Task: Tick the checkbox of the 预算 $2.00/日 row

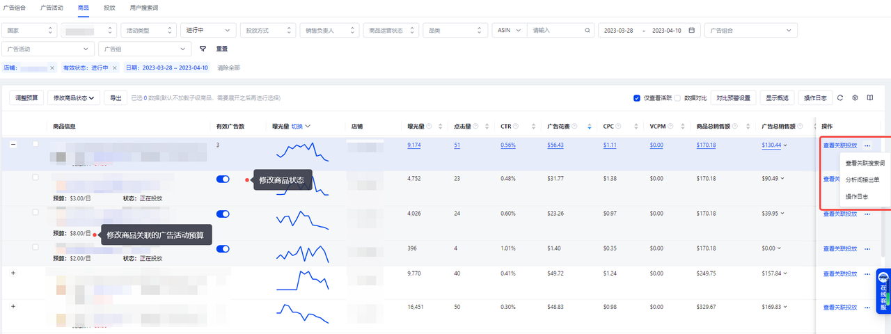Action: pos(36,246)
